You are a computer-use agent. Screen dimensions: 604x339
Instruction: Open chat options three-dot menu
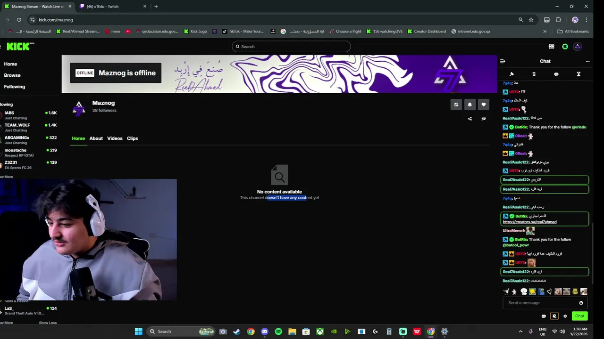[587, 61]
